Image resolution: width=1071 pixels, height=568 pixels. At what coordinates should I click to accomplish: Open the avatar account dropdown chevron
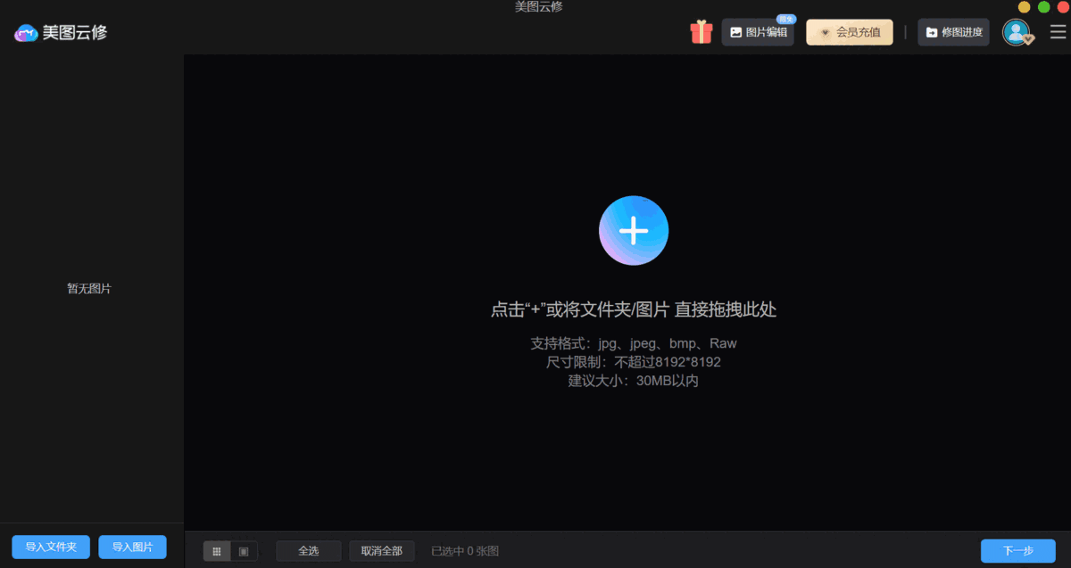click(1026, 39)
